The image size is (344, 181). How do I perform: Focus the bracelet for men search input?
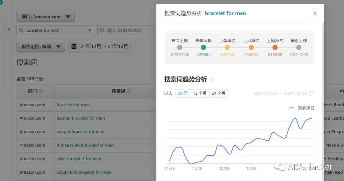coord(55,31)
